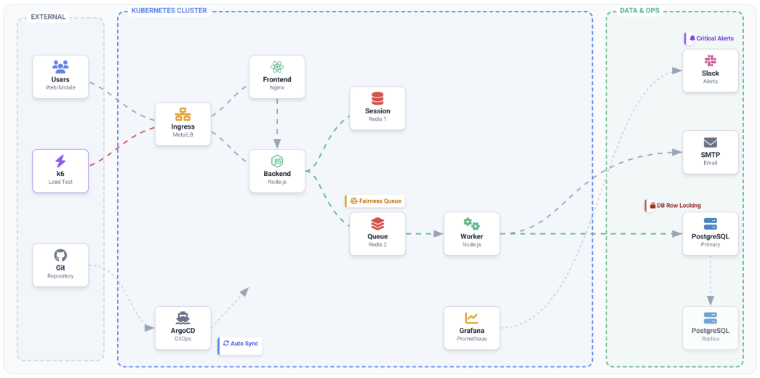Select the Ingress network icon
This screenshot has height=378, width=760.
pyautogui.click(x=183, y=114)
